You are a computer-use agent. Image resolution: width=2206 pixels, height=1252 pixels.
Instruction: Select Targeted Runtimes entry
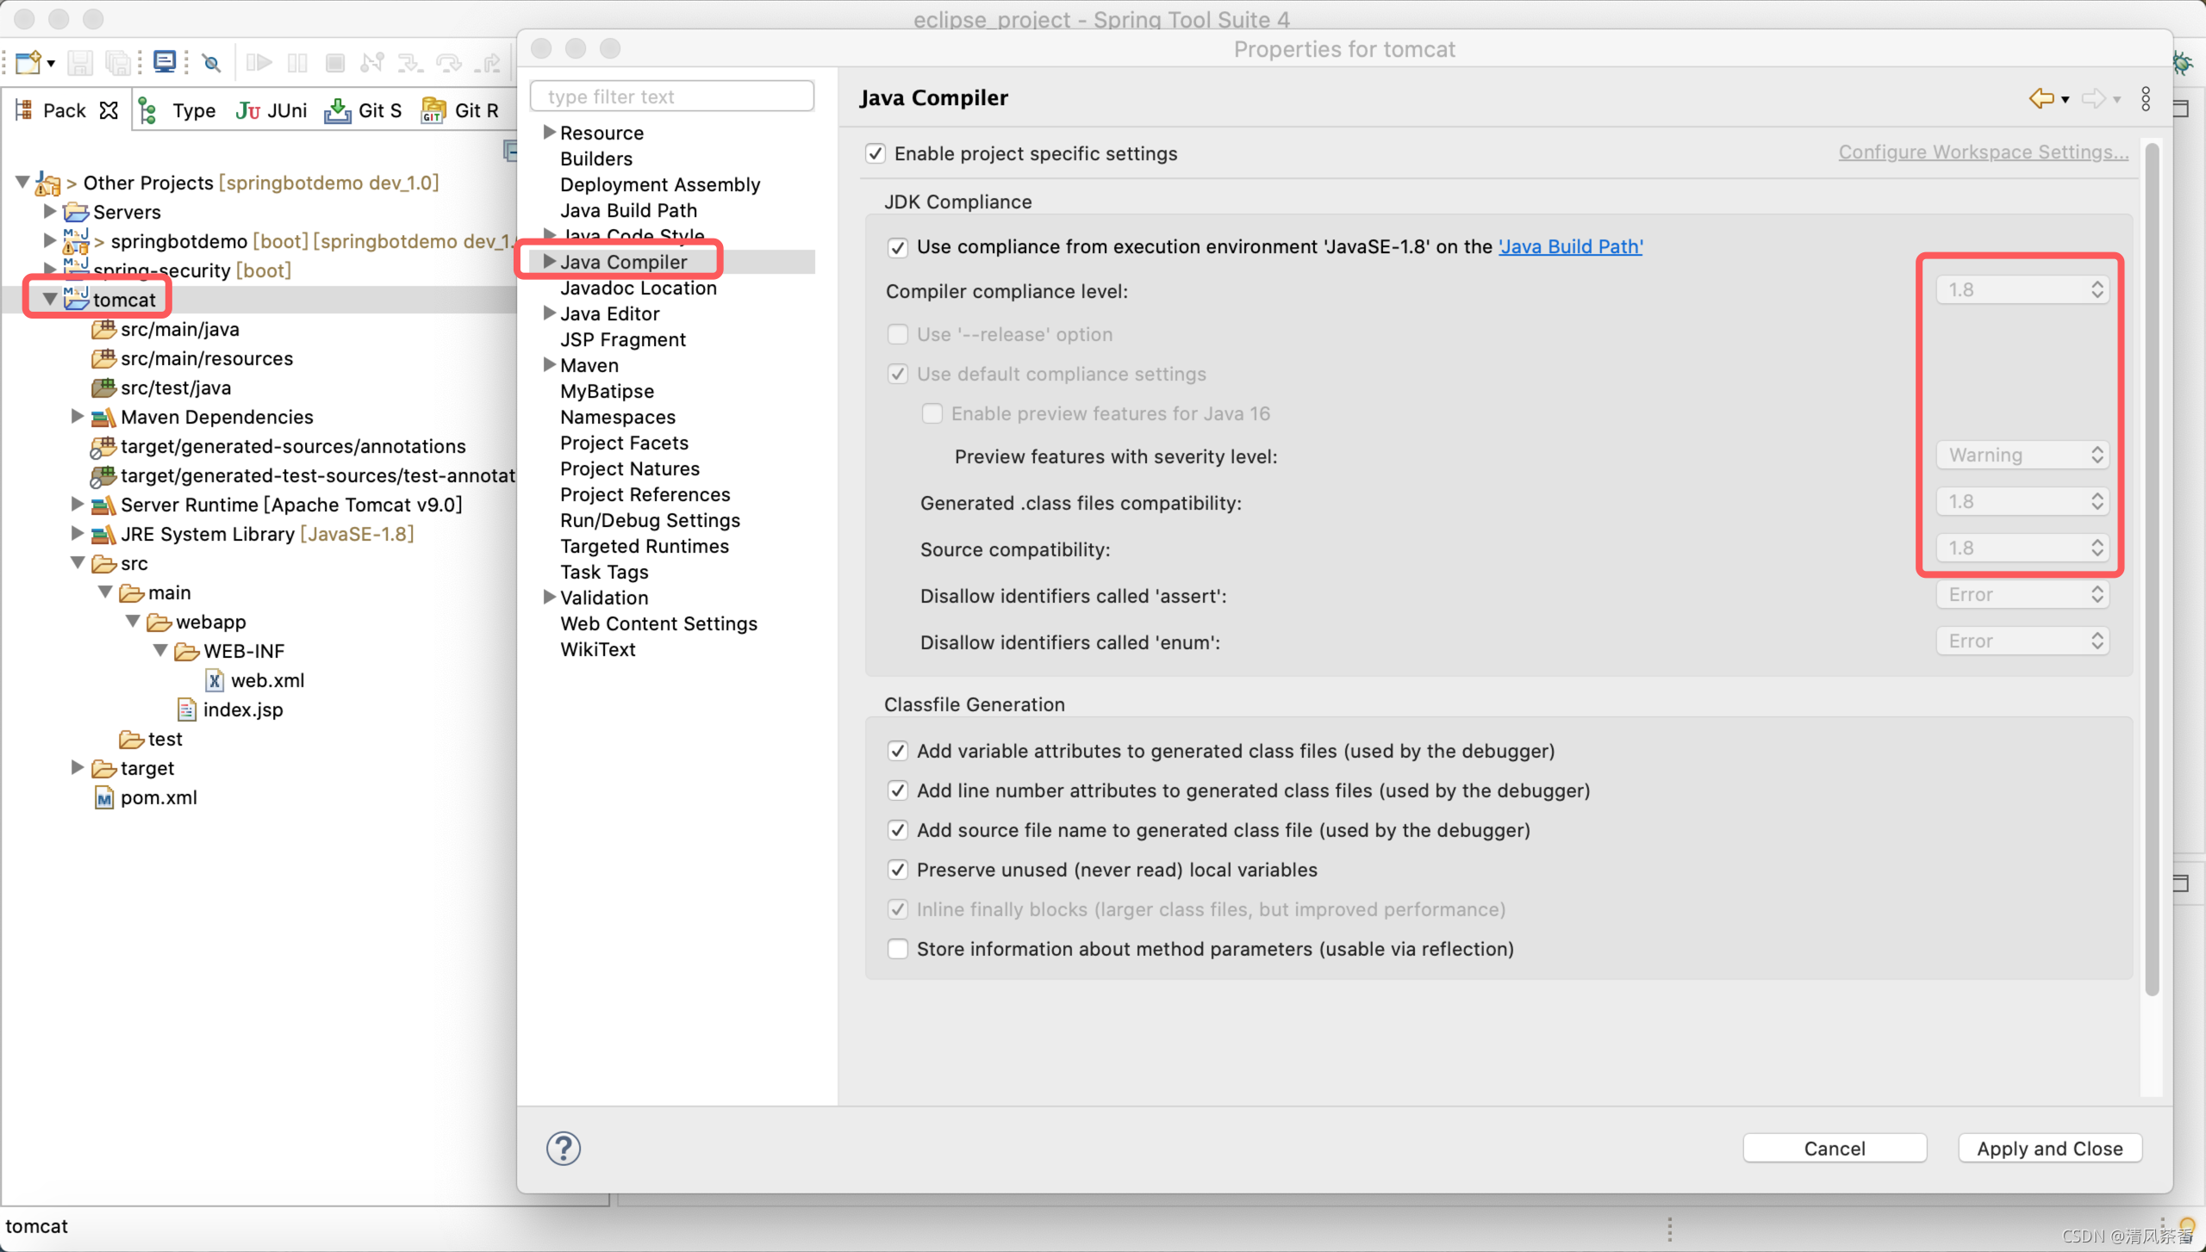point(645,546)
